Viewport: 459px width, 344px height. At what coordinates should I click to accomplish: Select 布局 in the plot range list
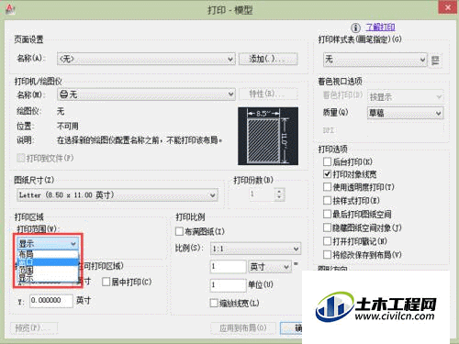[48, 254]
